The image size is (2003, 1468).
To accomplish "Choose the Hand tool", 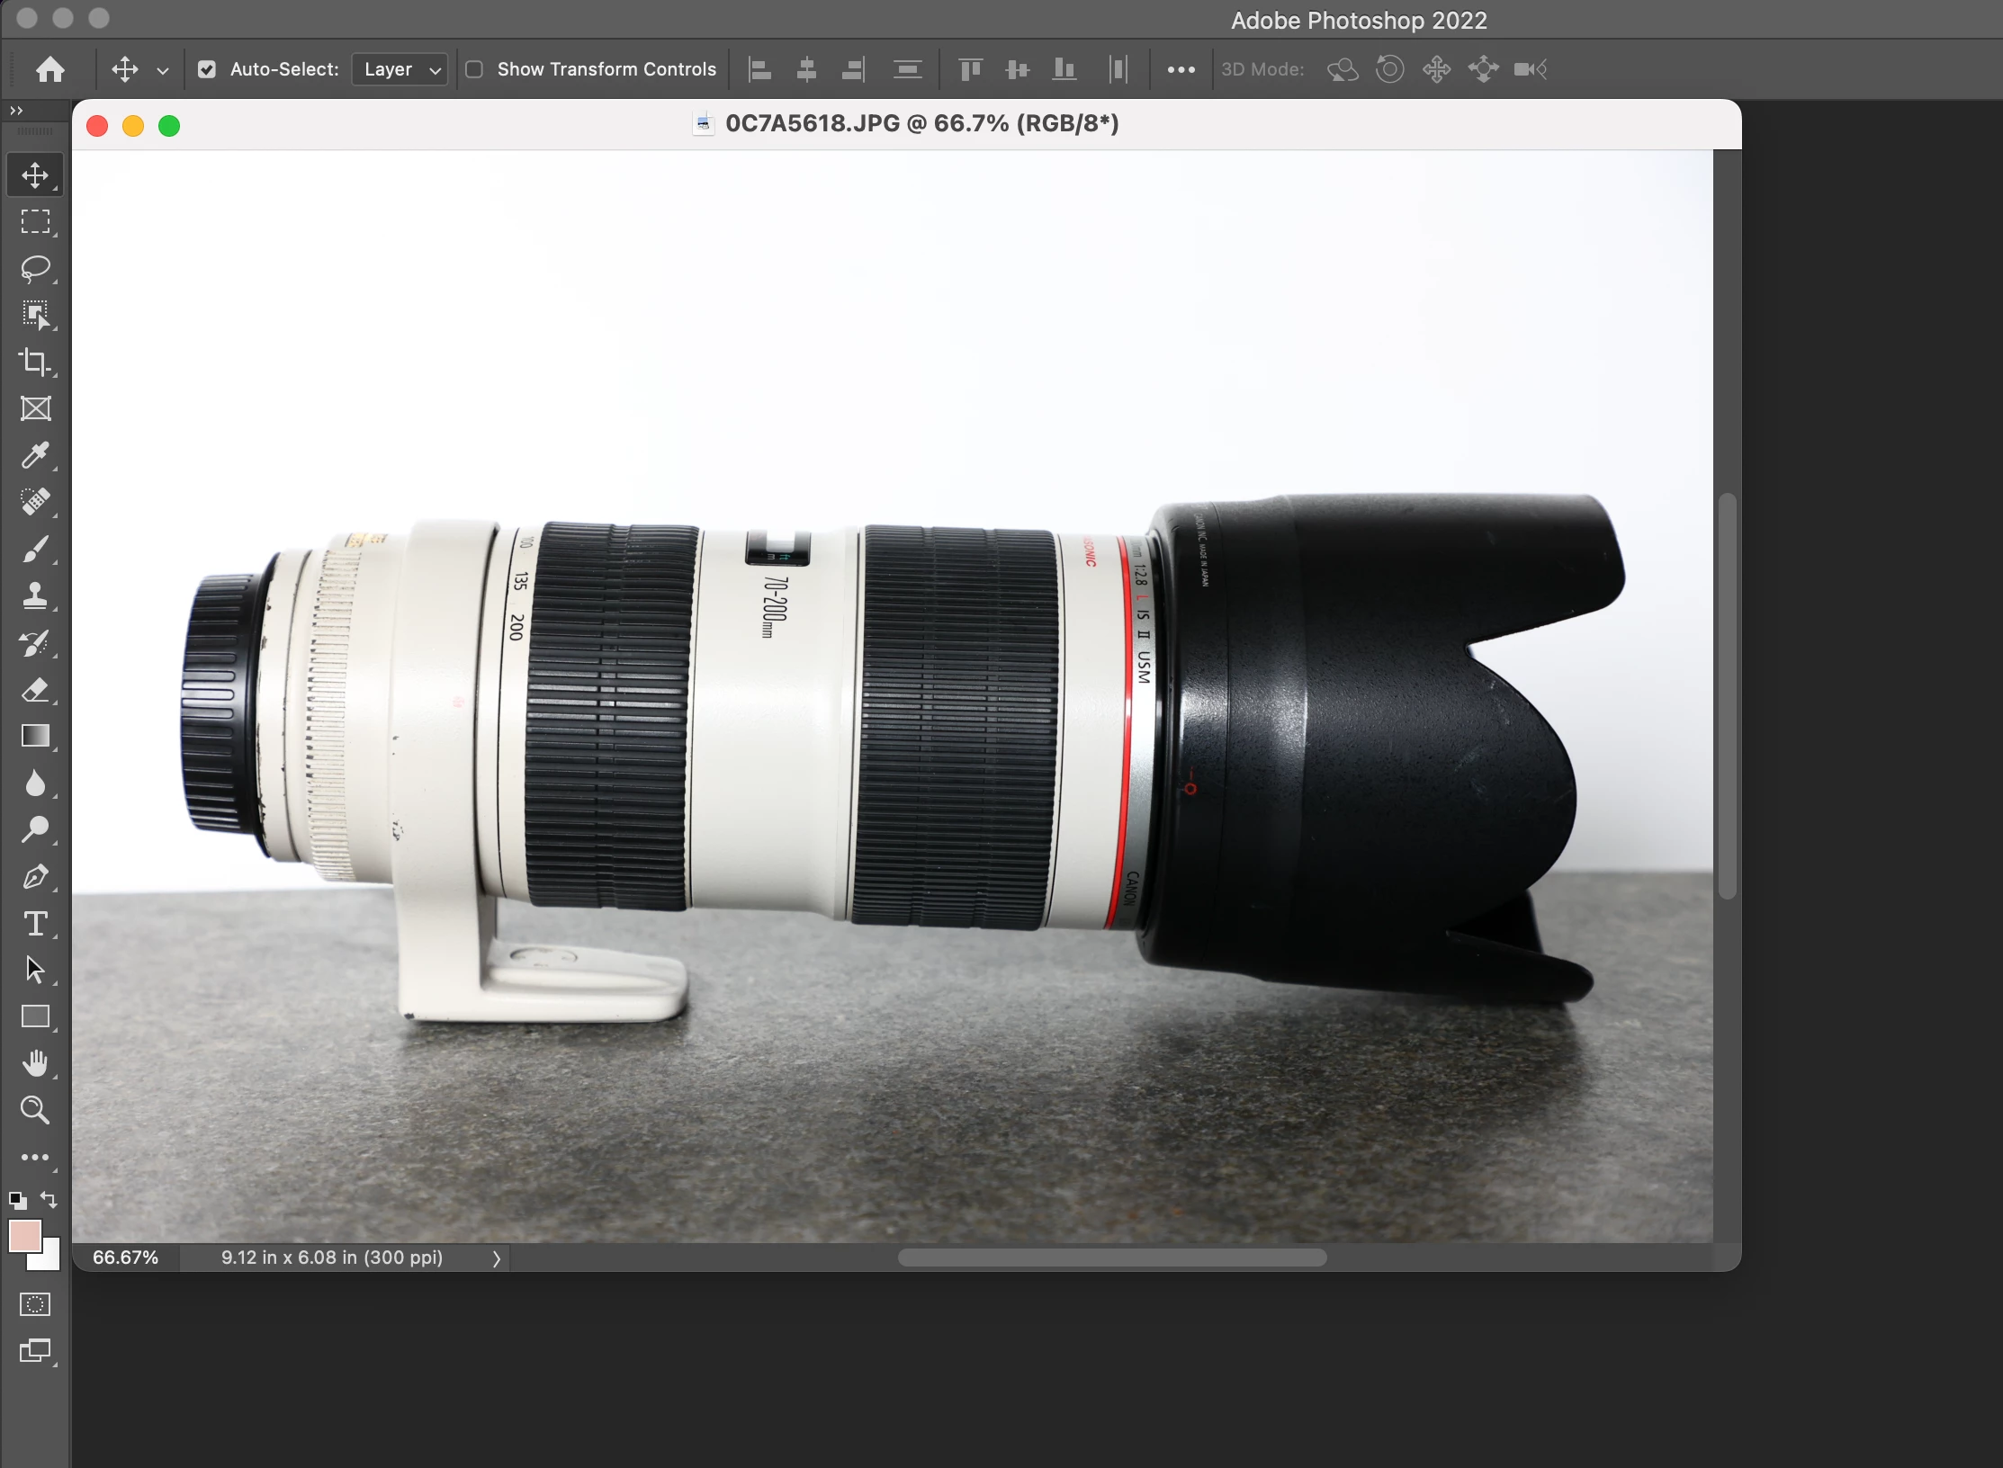I will [x=35, y=1063].
